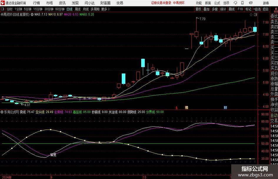Click the MA10: 6.97 label
Viewport: 278px width, 179px height.
point(56,14)
